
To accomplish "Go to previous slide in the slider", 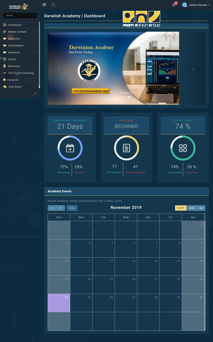I will coord(59,69).
